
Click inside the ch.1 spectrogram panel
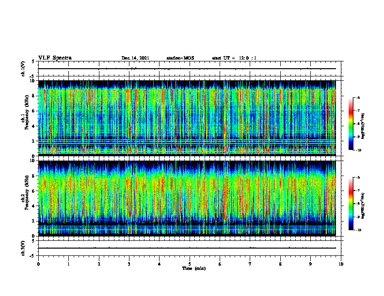click(x=187, y=118)
